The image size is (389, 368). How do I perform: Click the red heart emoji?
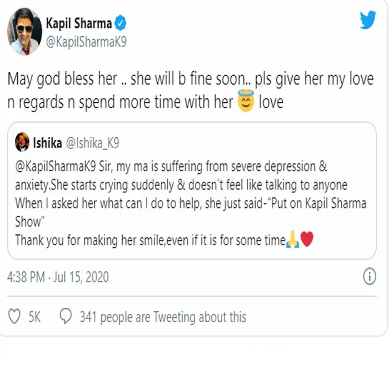(x=308, y=241)
